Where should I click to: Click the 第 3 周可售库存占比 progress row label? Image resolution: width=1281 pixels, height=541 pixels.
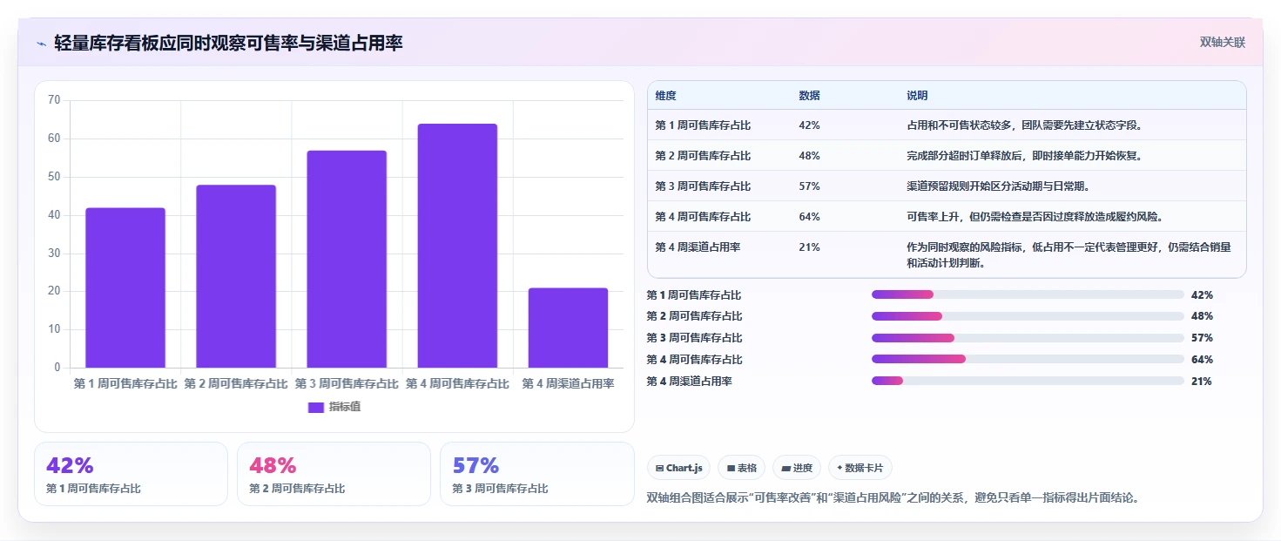[694, 338]
